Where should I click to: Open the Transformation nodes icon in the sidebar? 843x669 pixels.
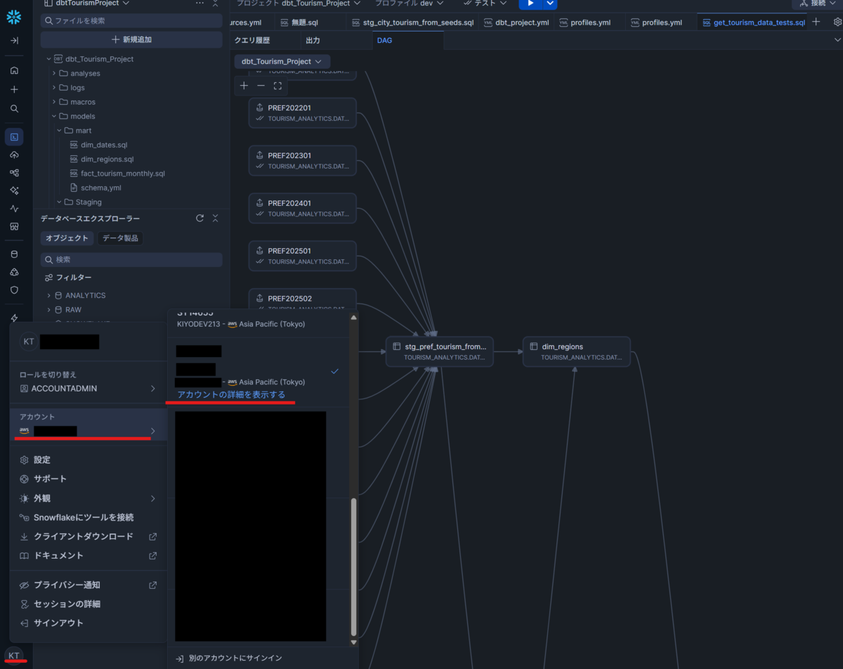pos(14,172)
